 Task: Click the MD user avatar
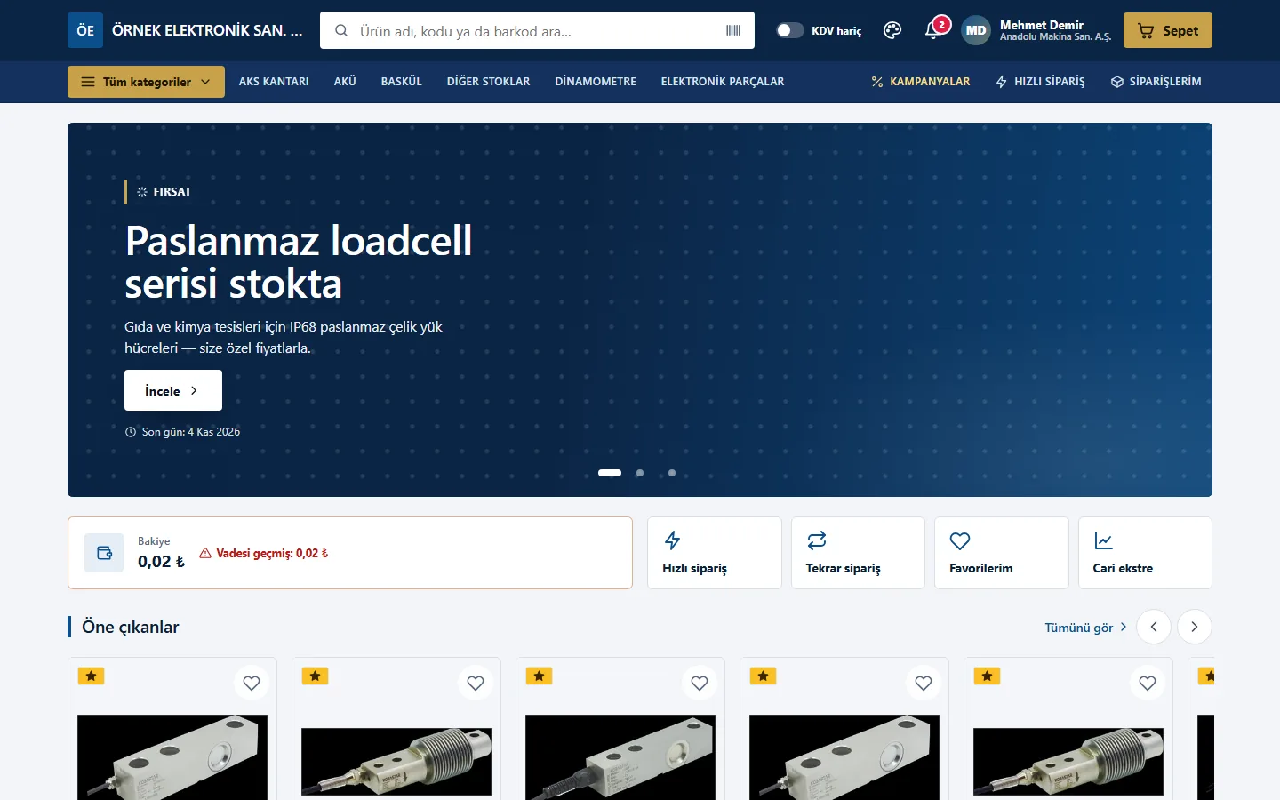[976, 30]
